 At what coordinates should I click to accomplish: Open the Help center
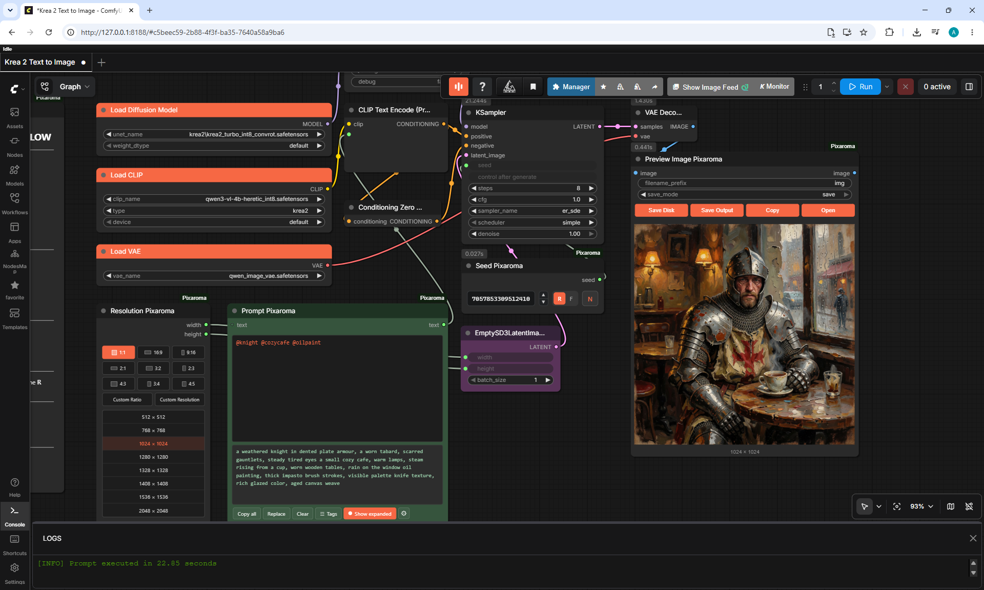(x=14, y=487)
